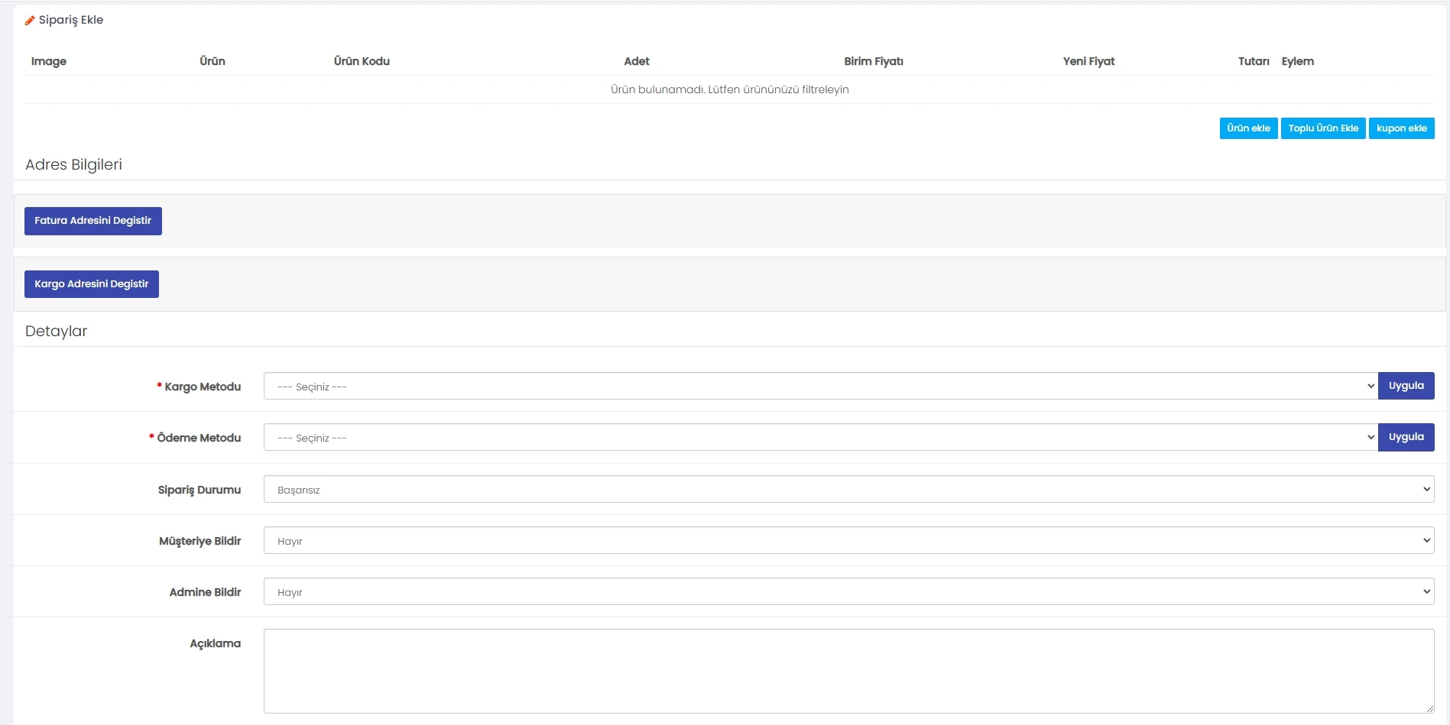Apply Ödeme Metodu with its Uygula button
The image size is (1450, 725).
click(x=1405, y=438)
